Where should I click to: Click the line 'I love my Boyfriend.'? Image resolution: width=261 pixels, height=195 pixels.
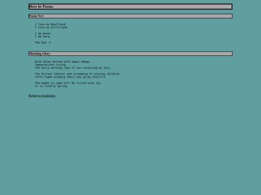(51, 24)
